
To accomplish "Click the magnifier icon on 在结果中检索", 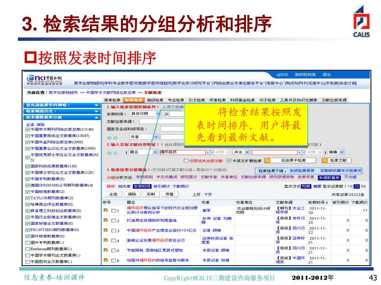I will 267,160.
